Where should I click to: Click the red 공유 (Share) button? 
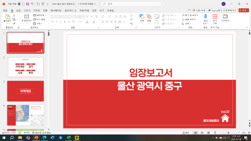[x=244, y=10]
